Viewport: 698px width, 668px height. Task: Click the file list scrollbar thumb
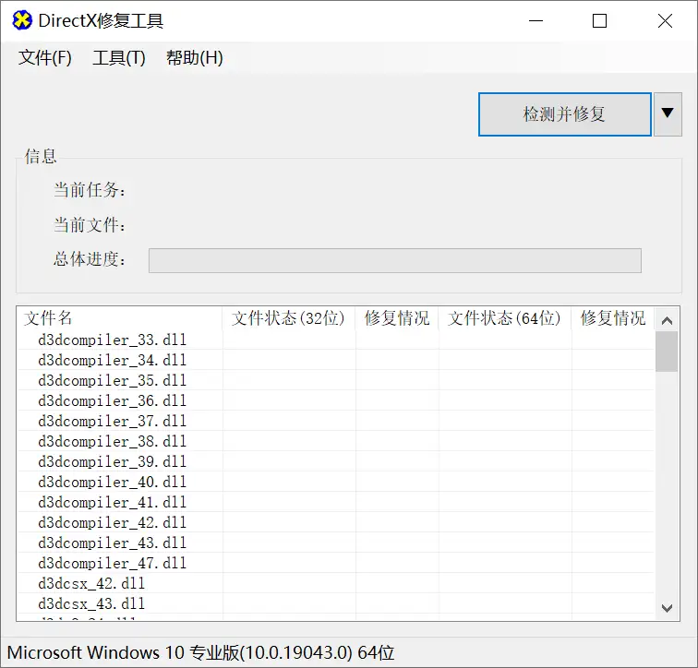[667, 352]
